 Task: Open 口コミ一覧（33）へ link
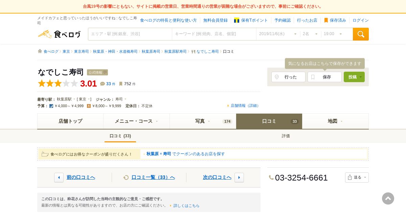tap(153, 177)
